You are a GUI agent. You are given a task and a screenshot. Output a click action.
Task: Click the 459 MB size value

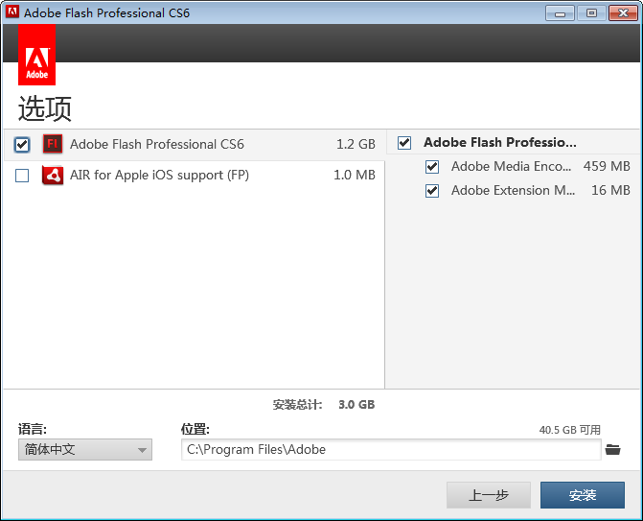tap(607, 166)
